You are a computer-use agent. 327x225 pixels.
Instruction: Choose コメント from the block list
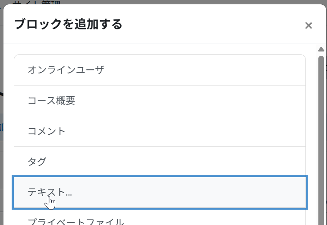(160, 131)
